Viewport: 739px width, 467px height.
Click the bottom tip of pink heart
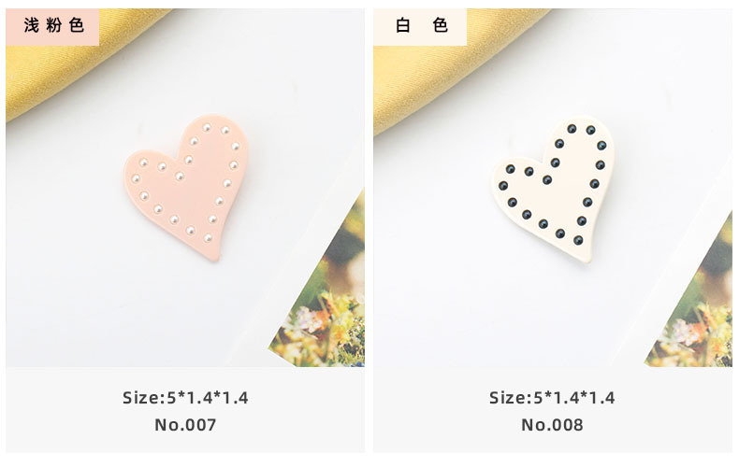pyautogui.click(x=214, y=257)
